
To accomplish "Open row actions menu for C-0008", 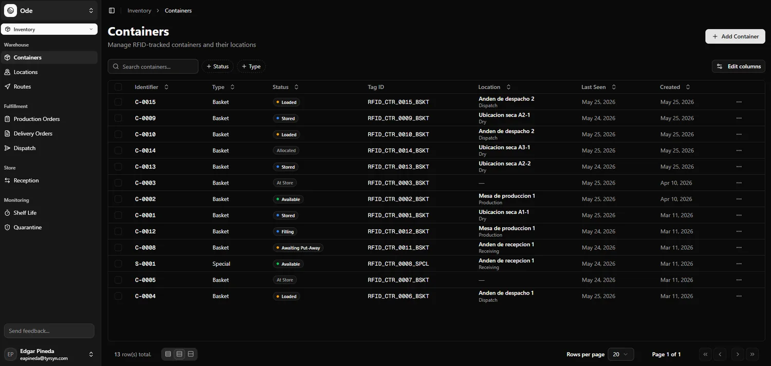I will click(x=739, y=248).
